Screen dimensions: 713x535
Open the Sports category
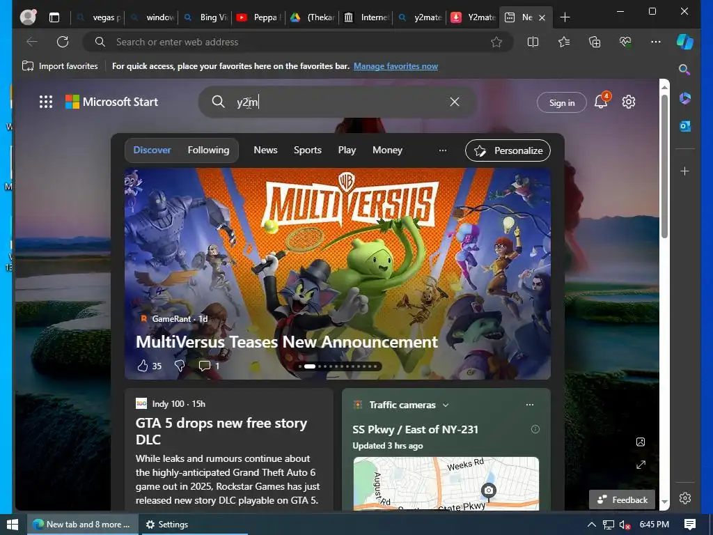click(307, 150)
